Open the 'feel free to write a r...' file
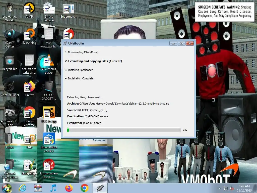The image size is (257, 193). (29, 64)
